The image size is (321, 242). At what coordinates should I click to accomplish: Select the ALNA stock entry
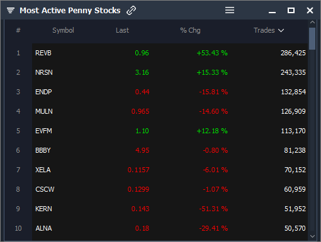coord(170,228)
